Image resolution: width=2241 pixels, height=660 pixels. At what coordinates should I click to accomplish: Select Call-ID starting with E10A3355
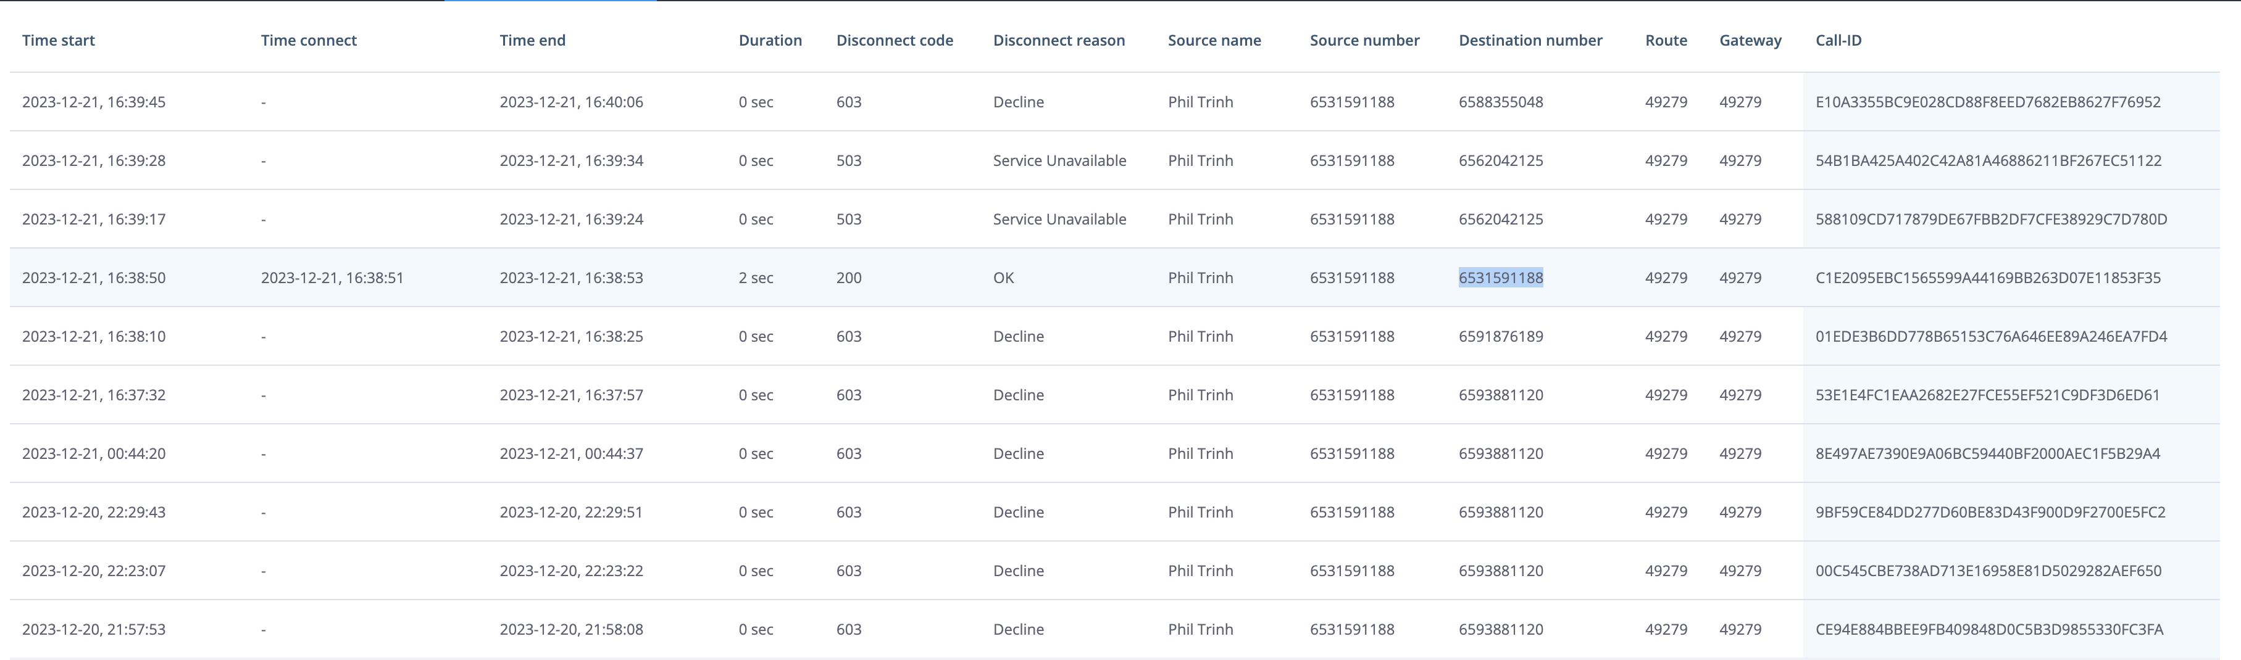pyautogui.click(x=1988, y=102)
